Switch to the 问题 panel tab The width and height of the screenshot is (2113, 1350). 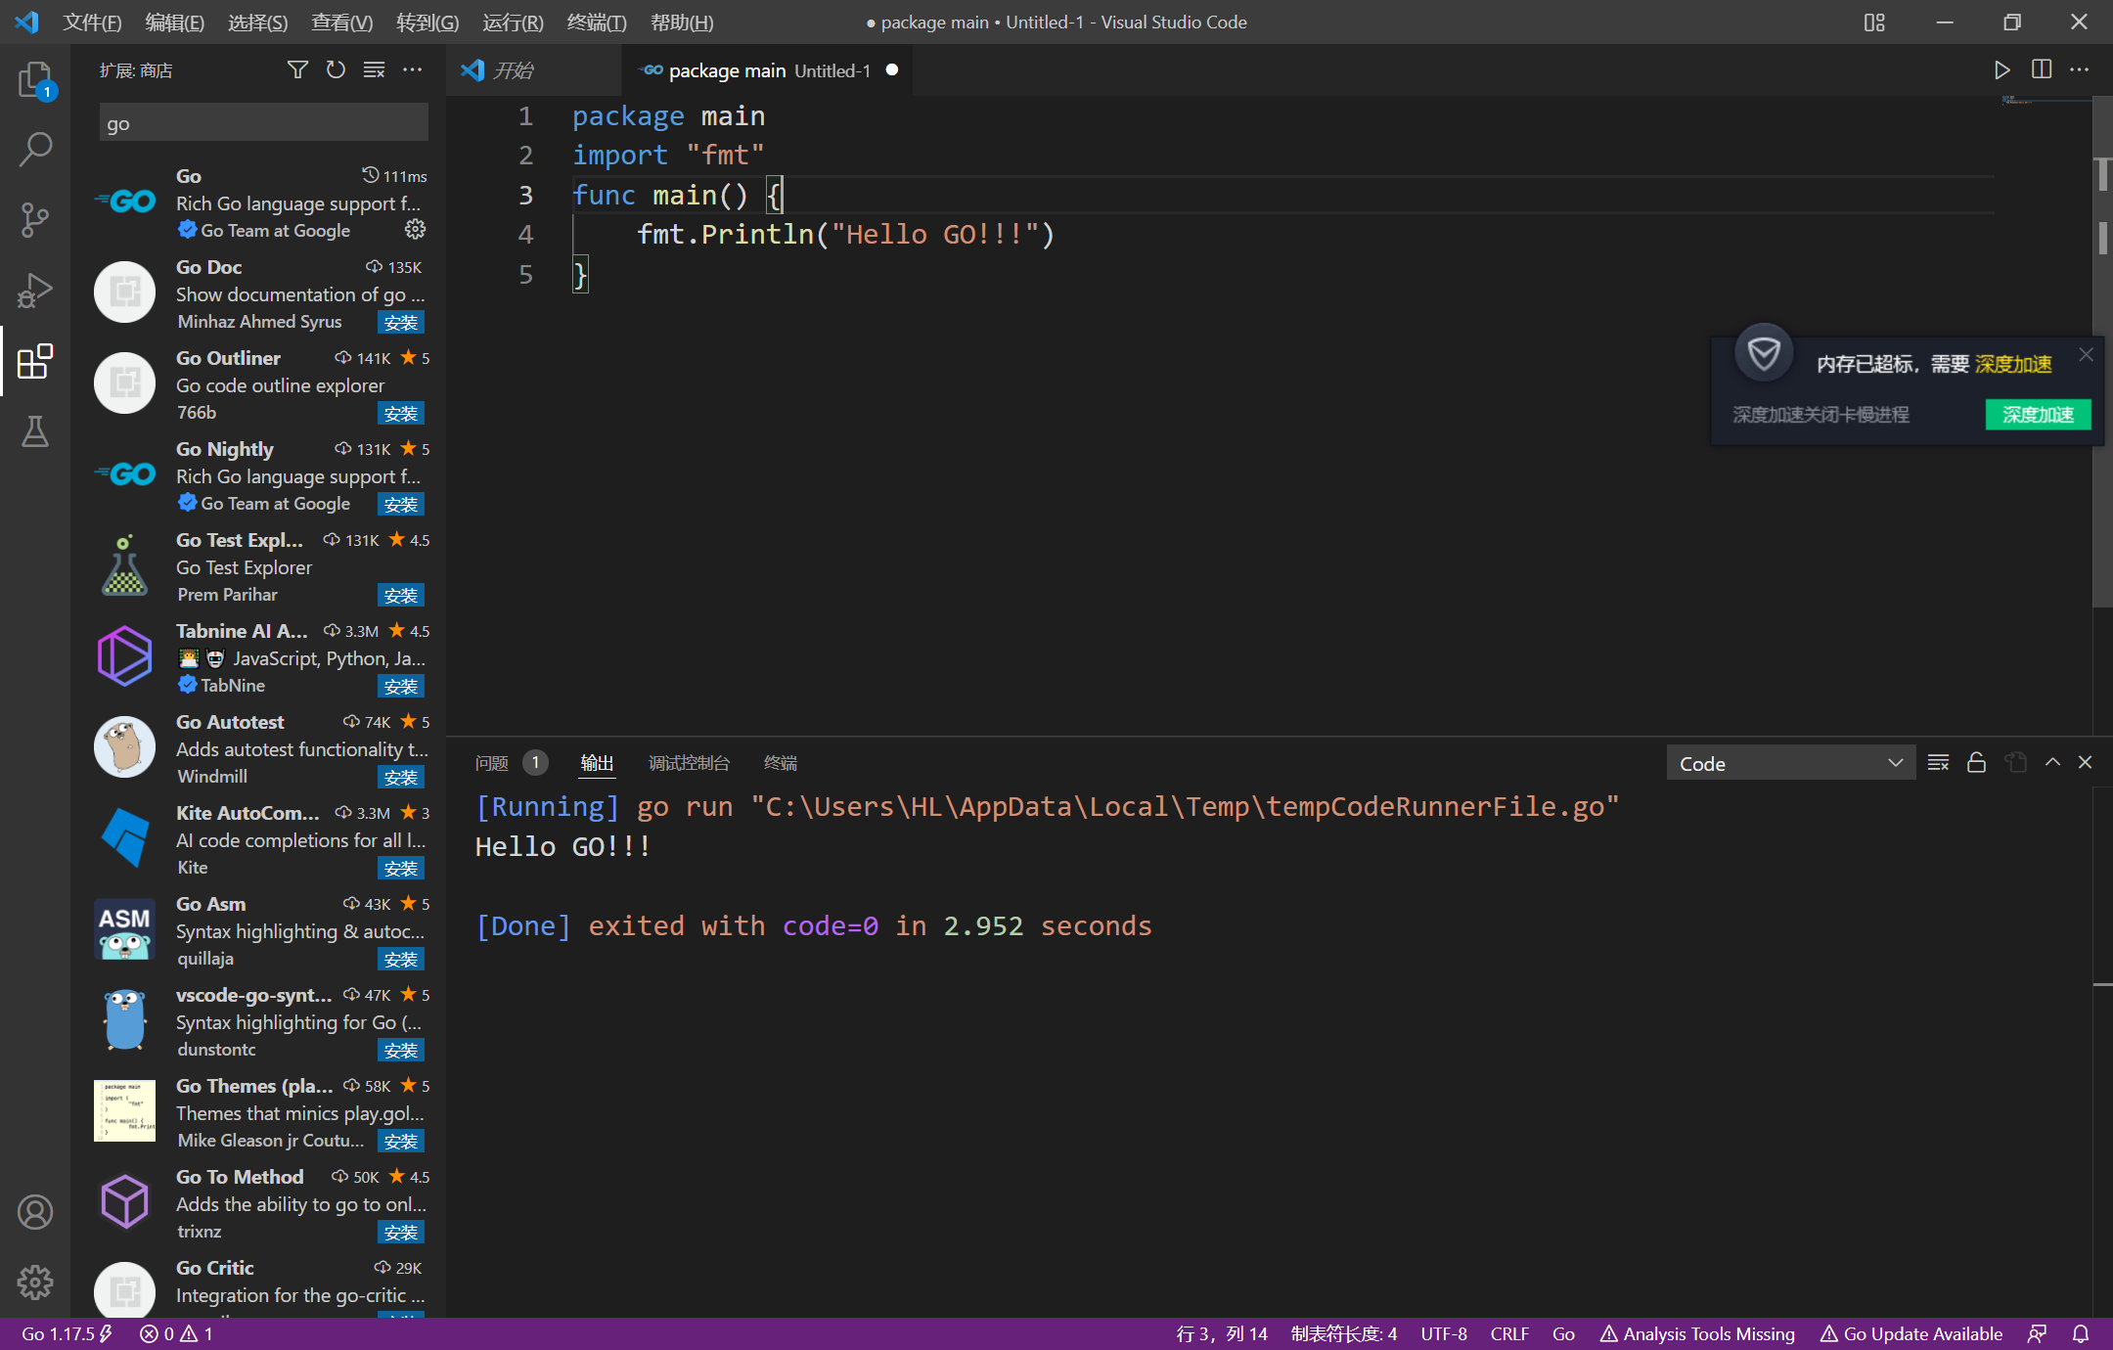pyautogui.click(x=492, y=763)
